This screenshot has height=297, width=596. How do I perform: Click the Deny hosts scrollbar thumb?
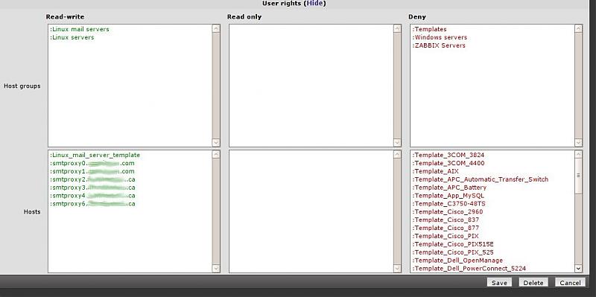pyautogui.click(x=578, y=176)
